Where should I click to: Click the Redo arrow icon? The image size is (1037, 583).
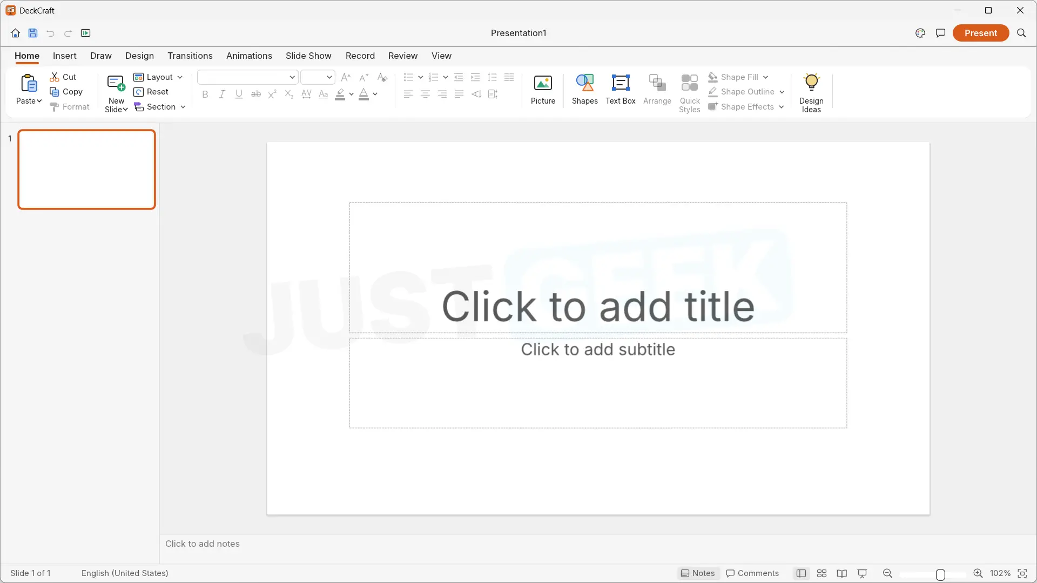coord(68,33)
